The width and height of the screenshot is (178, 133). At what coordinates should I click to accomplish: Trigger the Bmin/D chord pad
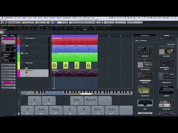pos(91,100)
